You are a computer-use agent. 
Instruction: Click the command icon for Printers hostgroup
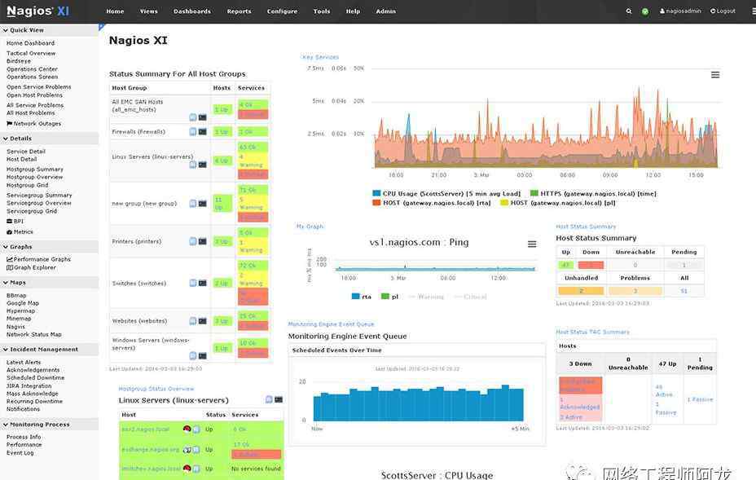tap(203, 241)
